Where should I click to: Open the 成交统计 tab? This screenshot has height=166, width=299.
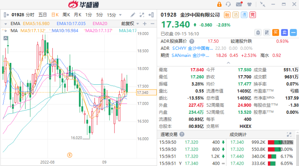[238, 135]
